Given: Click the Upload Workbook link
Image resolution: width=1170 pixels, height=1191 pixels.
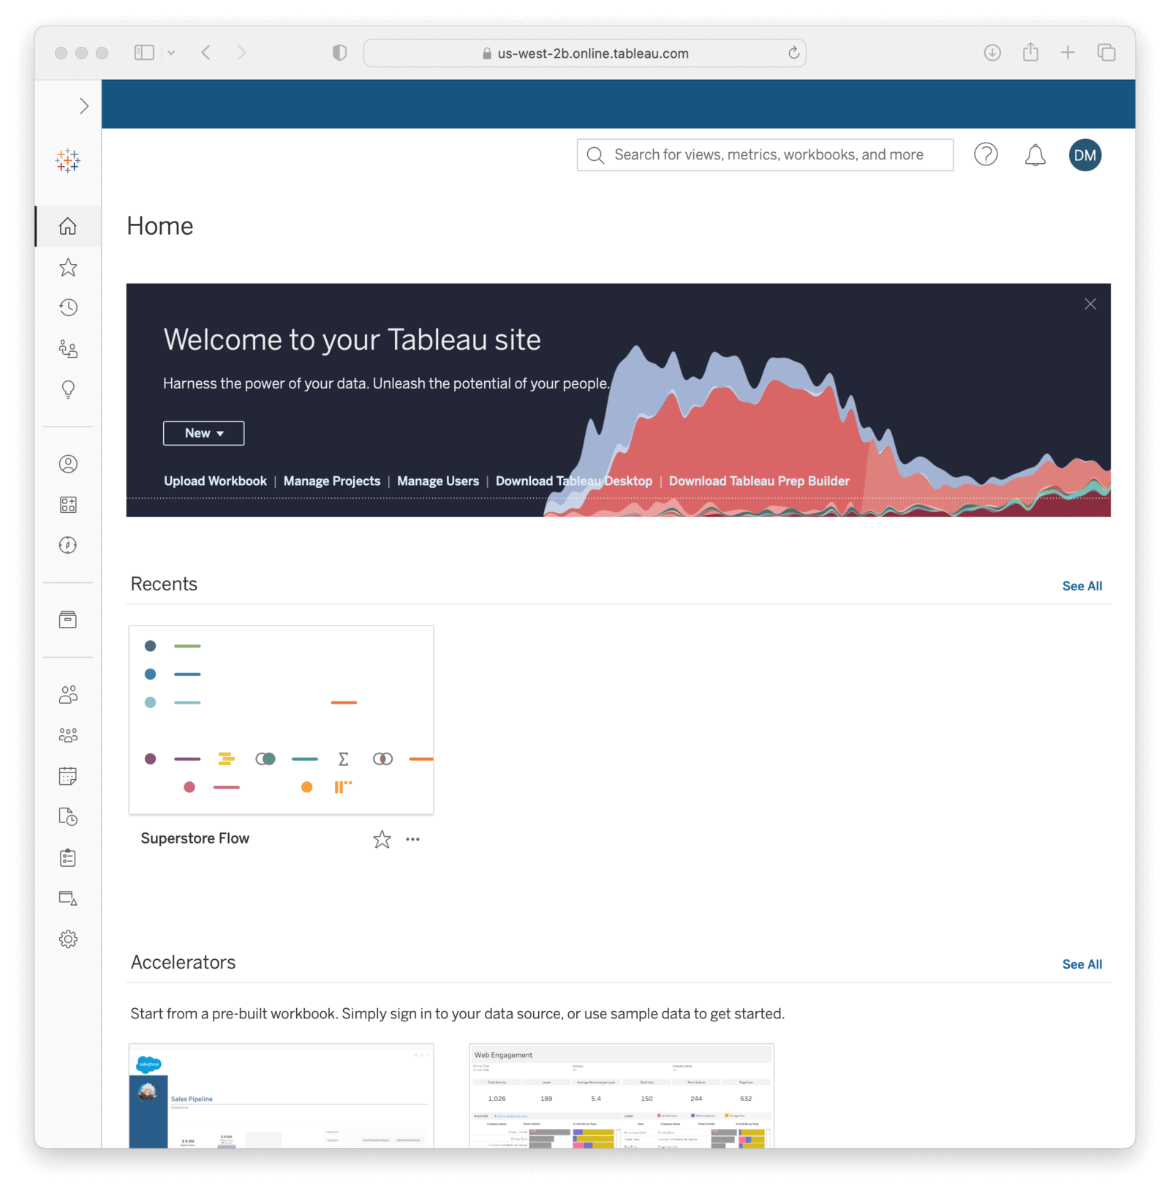Looking at the screenshot, I should click(215, 481).
